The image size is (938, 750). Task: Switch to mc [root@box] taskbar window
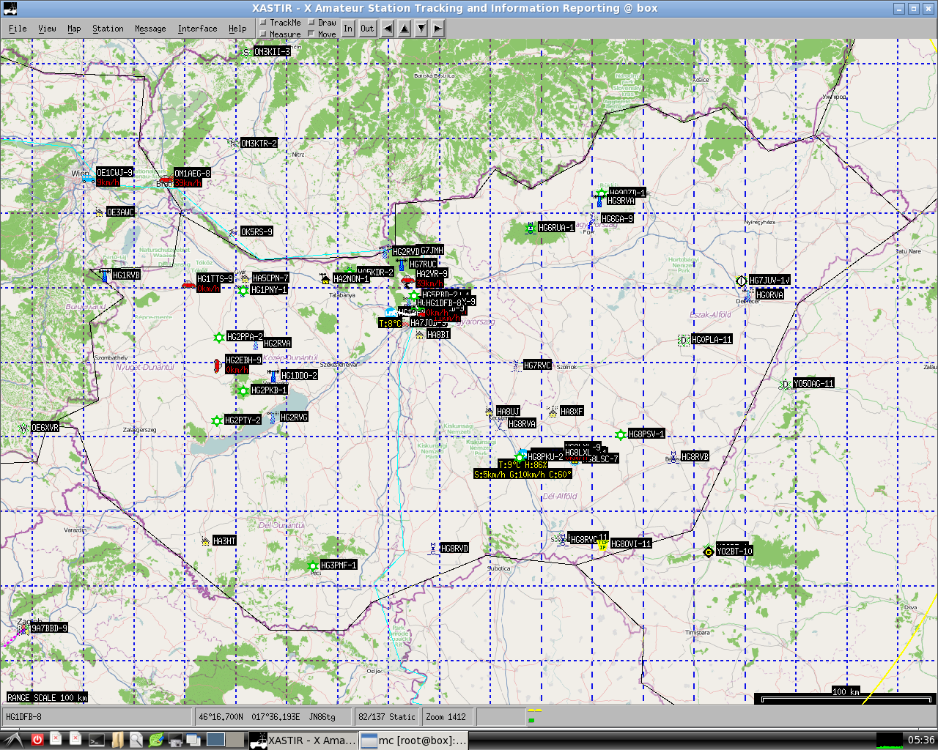[413, 740]
